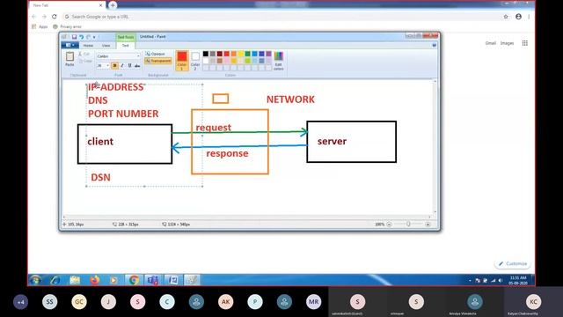Pick the black color swatch
Image resolution: width=563 pixels, height=317 pixels.
coord(205,54)
